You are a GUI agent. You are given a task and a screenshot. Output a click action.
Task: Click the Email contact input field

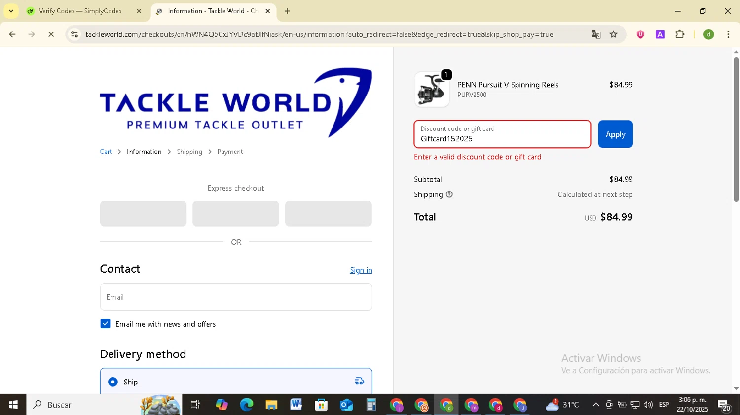click(x=236, y=297)
